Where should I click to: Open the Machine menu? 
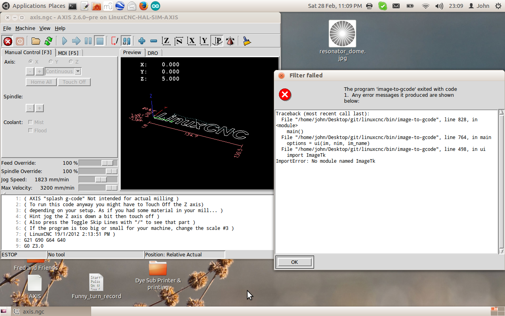point(25,28)
